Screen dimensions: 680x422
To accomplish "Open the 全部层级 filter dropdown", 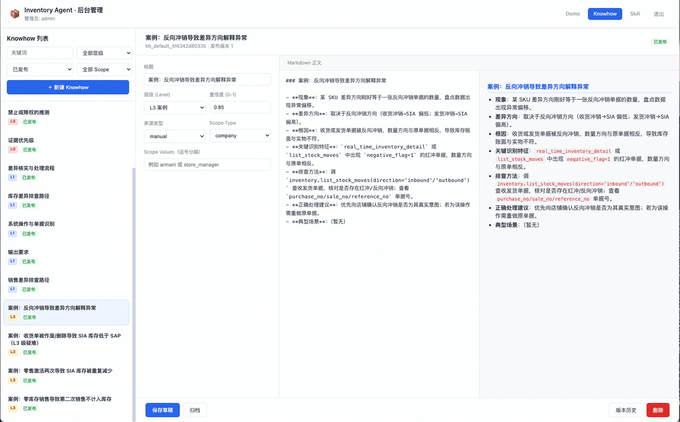I will click(104, 53).
